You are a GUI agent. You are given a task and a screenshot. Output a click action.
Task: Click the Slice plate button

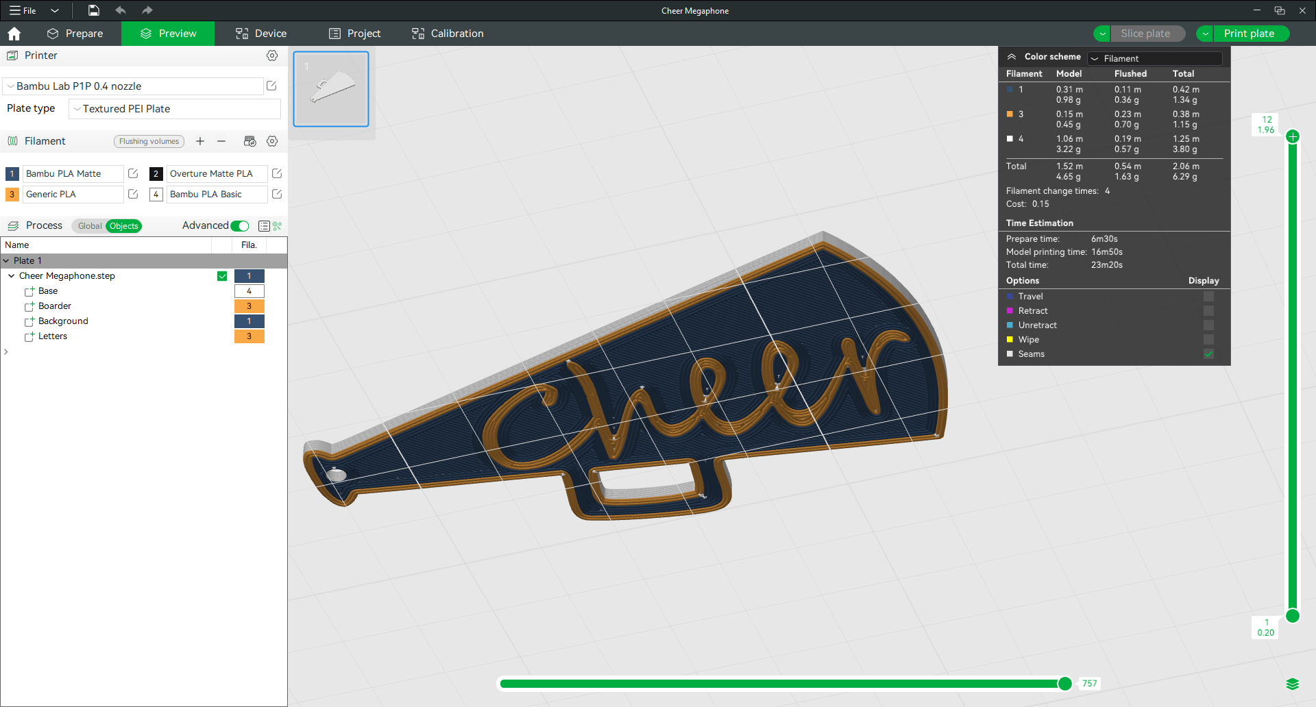(x=1147, y=34)
